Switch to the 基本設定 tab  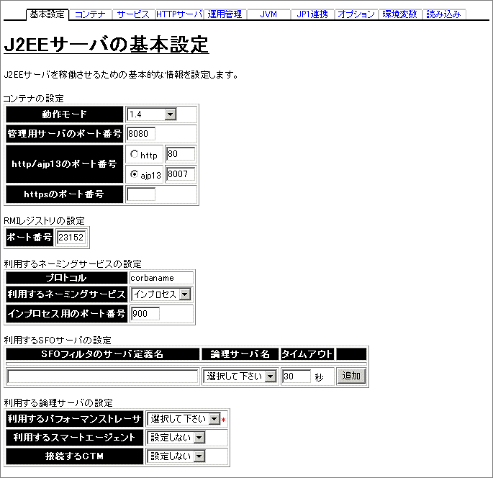(x=48, y=14)
